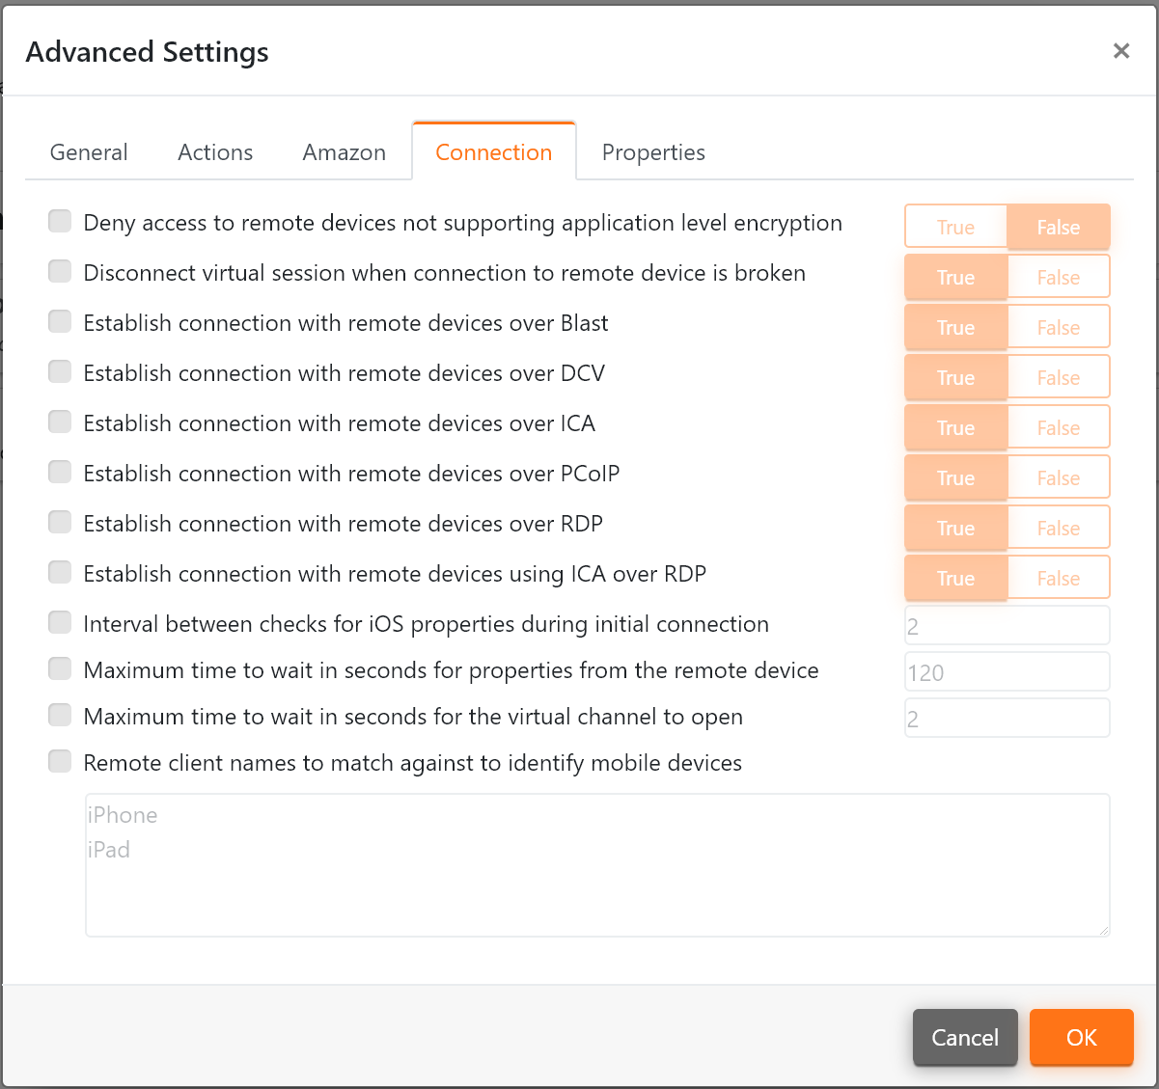Turn off DCV connections with False toggle
Screen dimensions: 1159x1089
(1058, 376)
